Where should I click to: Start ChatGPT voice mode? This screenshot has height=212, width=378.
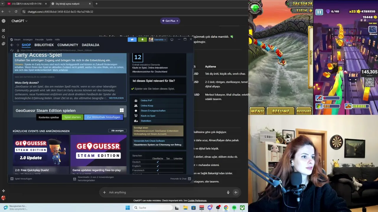click(236, 192)
